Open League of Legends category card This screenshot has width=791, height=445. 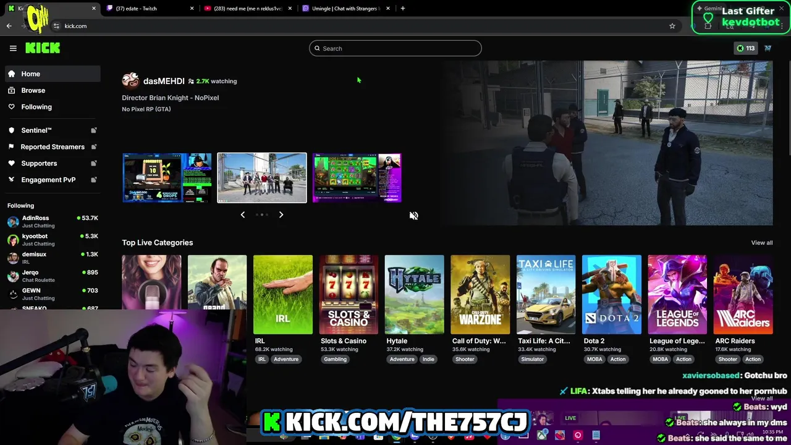click(x=677, y=295)
